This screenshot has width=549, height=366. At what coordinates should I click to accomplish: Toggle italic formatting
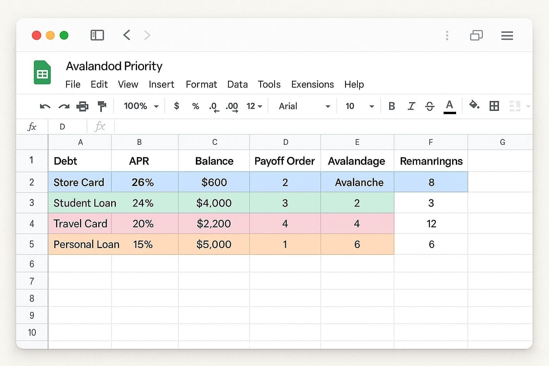click(x=411, y=106)
